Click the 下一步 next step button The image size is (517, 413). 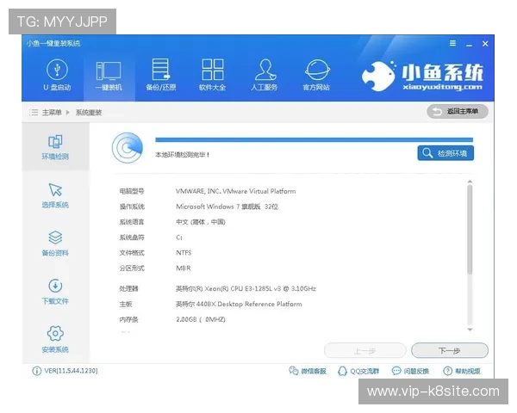(x=450, y=350)
